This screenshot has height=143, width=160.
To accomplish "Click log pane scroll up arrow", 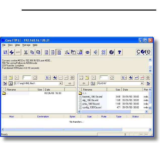I will (150, 60).
